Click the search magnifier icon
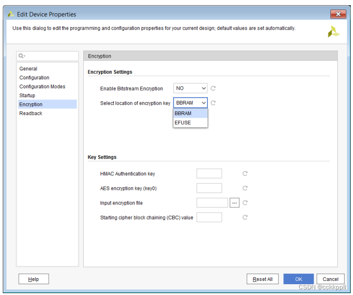This screenshot has width=353, height=295. coord(22,56)
